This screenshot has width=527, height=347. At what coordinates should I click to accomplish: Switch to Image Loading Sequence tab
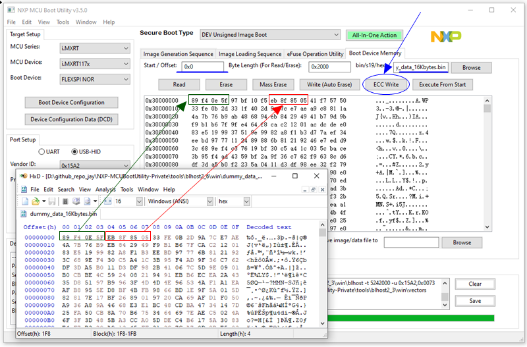click(250, 54)
